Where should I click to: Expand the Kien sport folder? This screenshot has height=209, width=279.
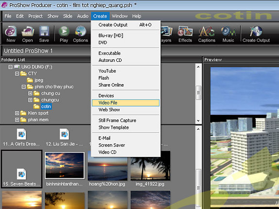coord(17,113)
